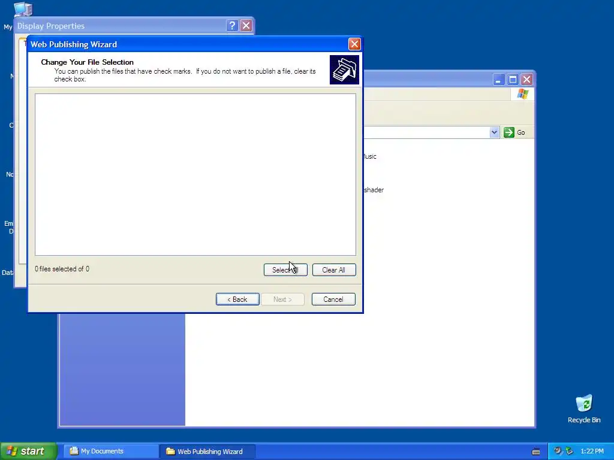614x460 pixels.
Task: Click the first system tray icon
Action: [x=558, y=451]
